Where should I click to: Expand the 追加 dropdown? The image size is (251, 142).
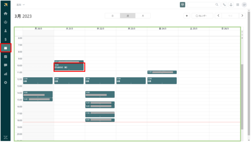click(x=20, y=5)
